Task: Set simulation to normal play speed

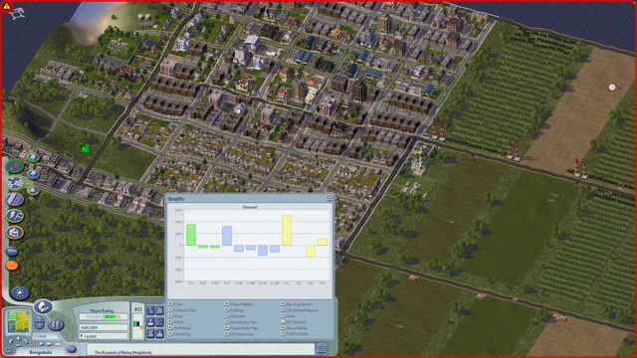Action: pos(42,344)
